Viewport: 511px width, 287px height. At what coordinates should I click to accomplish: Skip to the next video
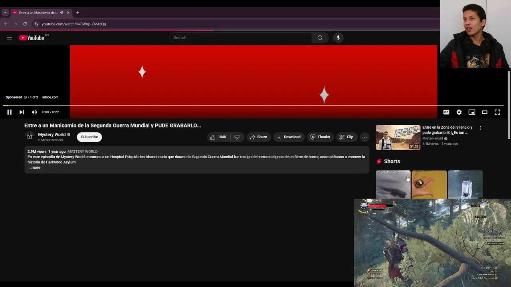(22, 112)
